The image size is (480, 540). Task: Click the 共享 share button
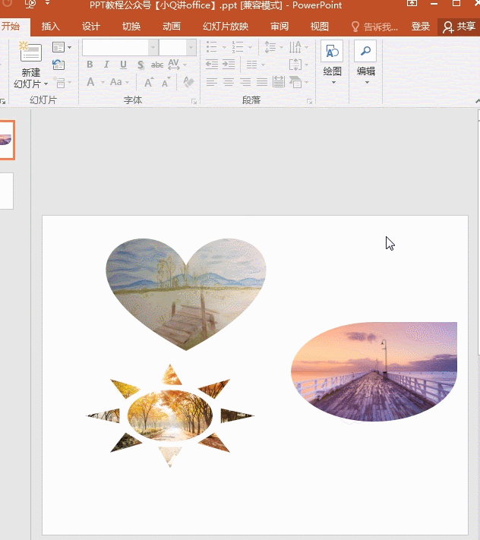459,27
